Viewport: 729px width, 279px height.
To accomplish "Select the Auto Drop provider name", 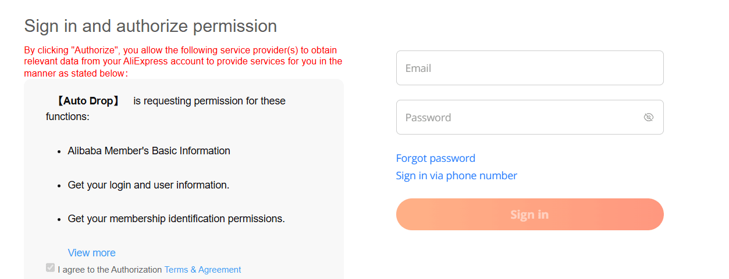I will pos(87,101).
